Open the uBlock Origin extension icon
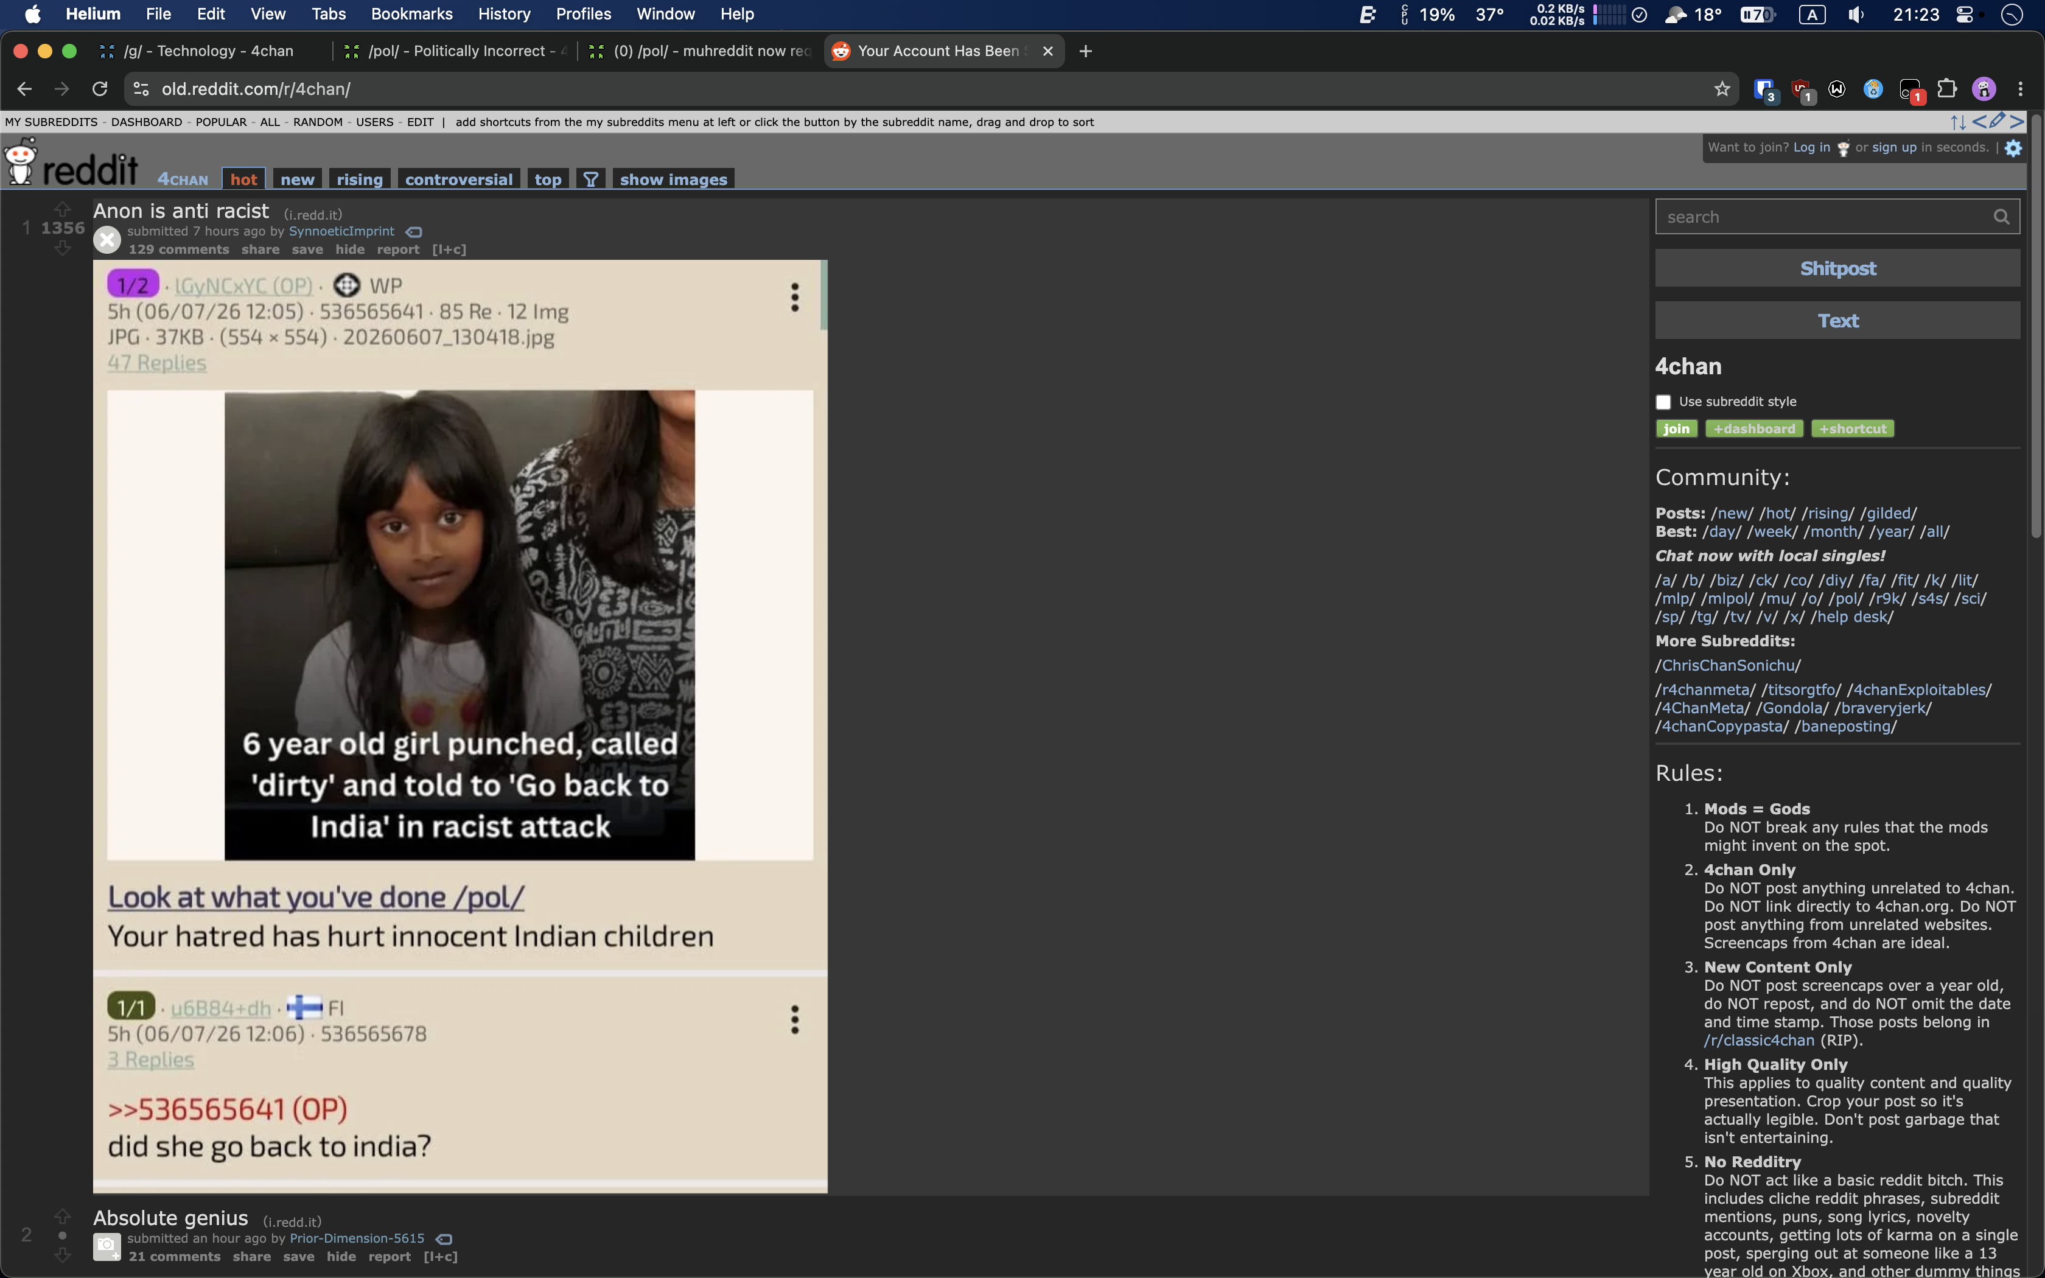Viewport: 2045px width, 1278px height. [1801, 89]
